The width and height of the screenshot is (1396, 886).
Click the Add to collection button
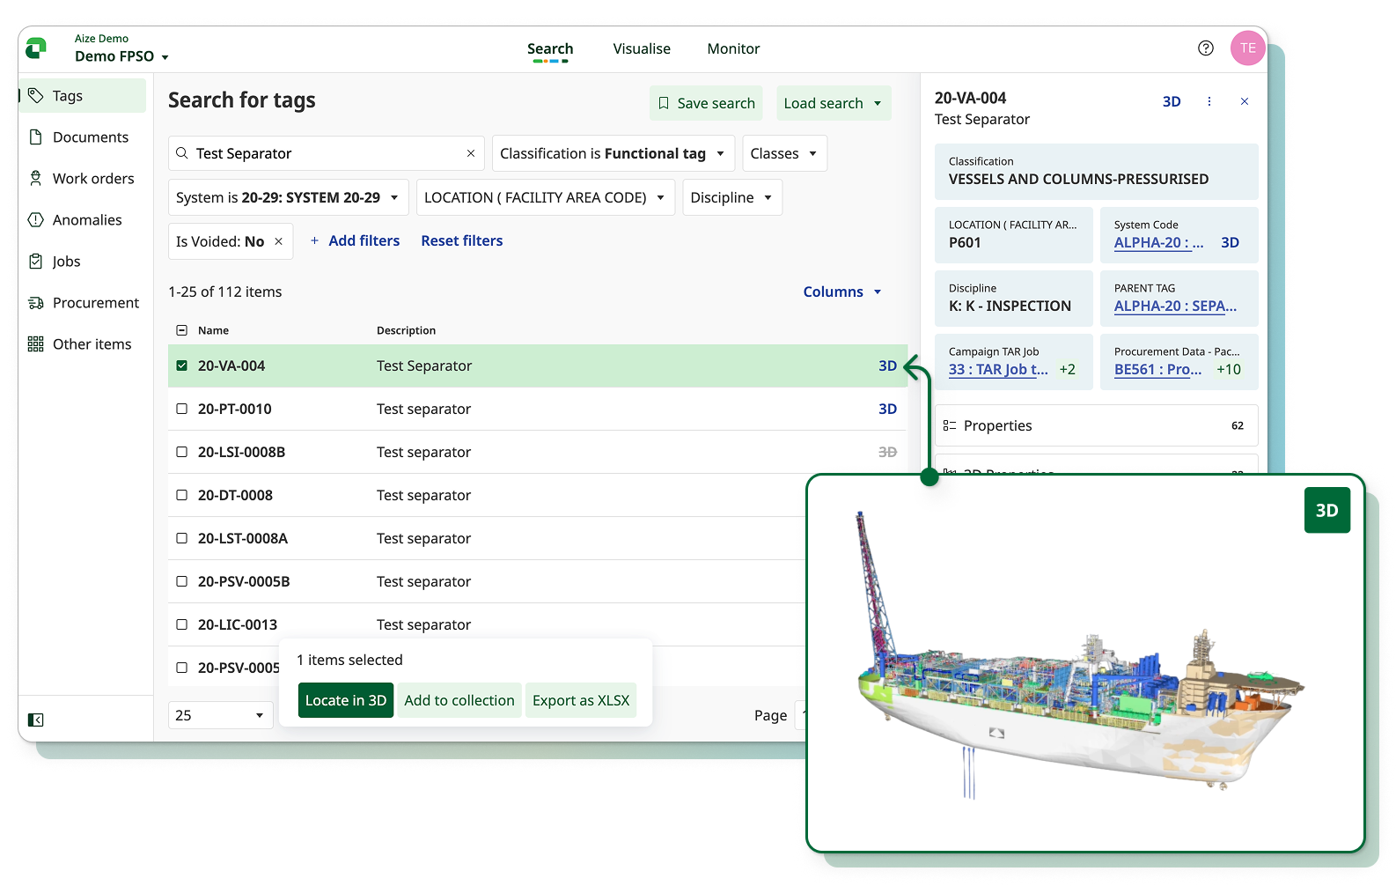tap(459, 700)
